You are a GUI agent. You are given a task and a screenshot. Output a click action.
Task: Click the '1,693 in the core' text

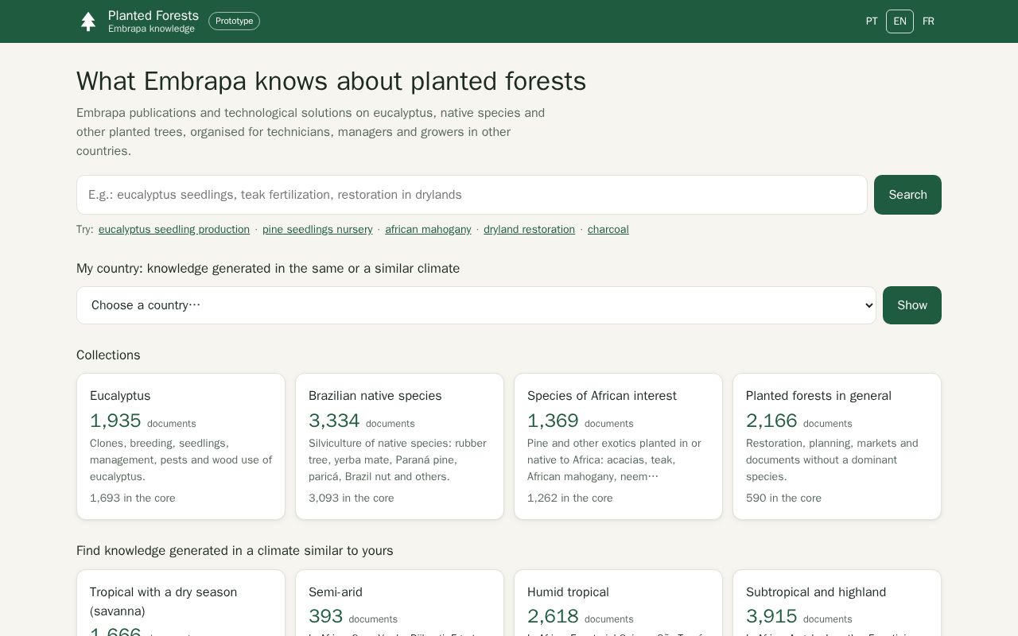click(x=133, y=498)
